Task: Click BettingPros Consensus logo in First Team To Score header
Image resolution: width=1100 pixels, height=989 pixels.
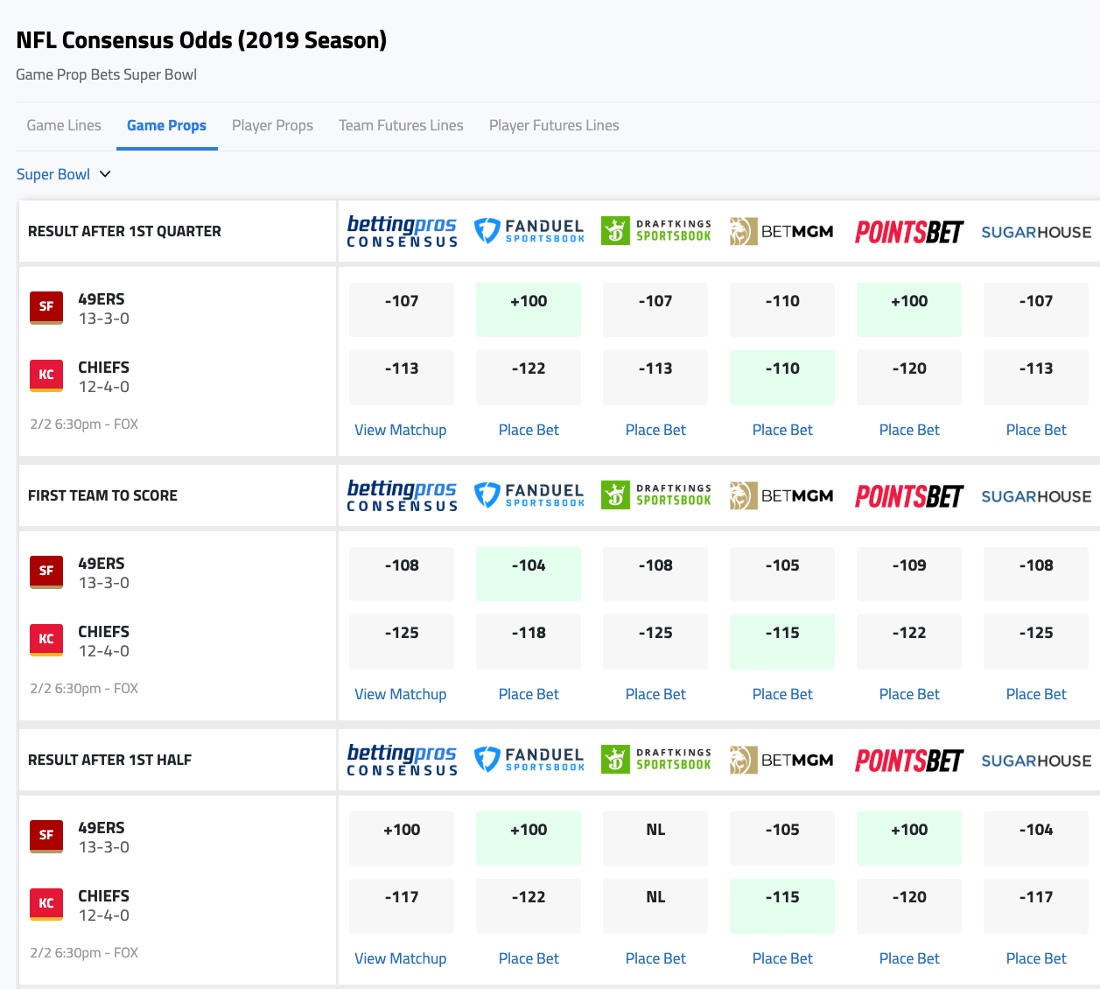Action: click(402, 495)
